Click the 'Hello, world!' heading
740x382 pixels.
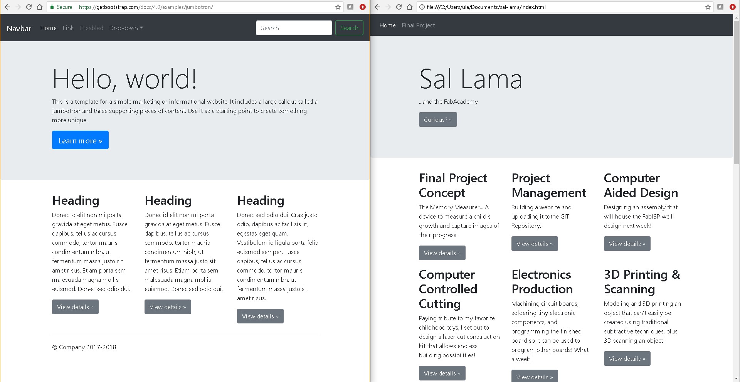pos(124,79)
